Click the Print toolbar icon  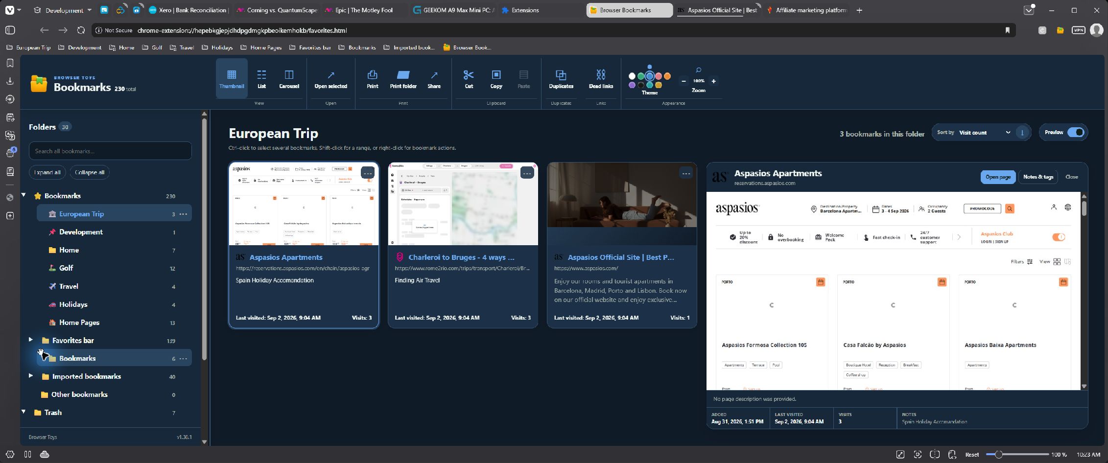372,79
